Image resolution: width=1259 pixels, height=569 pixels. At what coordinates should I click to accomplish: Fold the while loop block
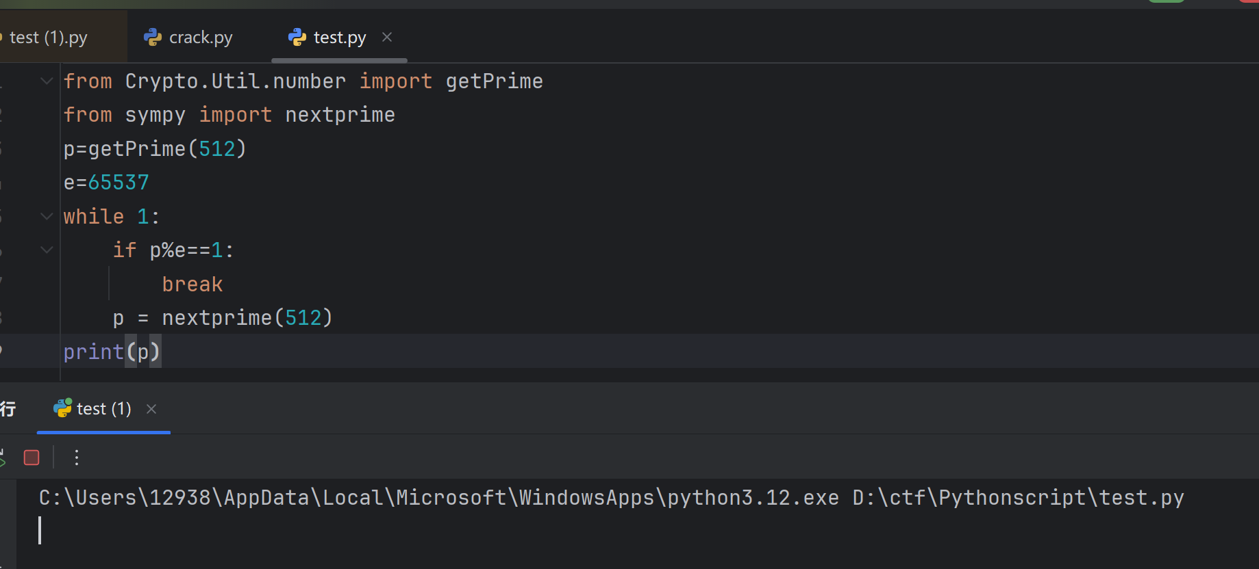tap(47, 217)
